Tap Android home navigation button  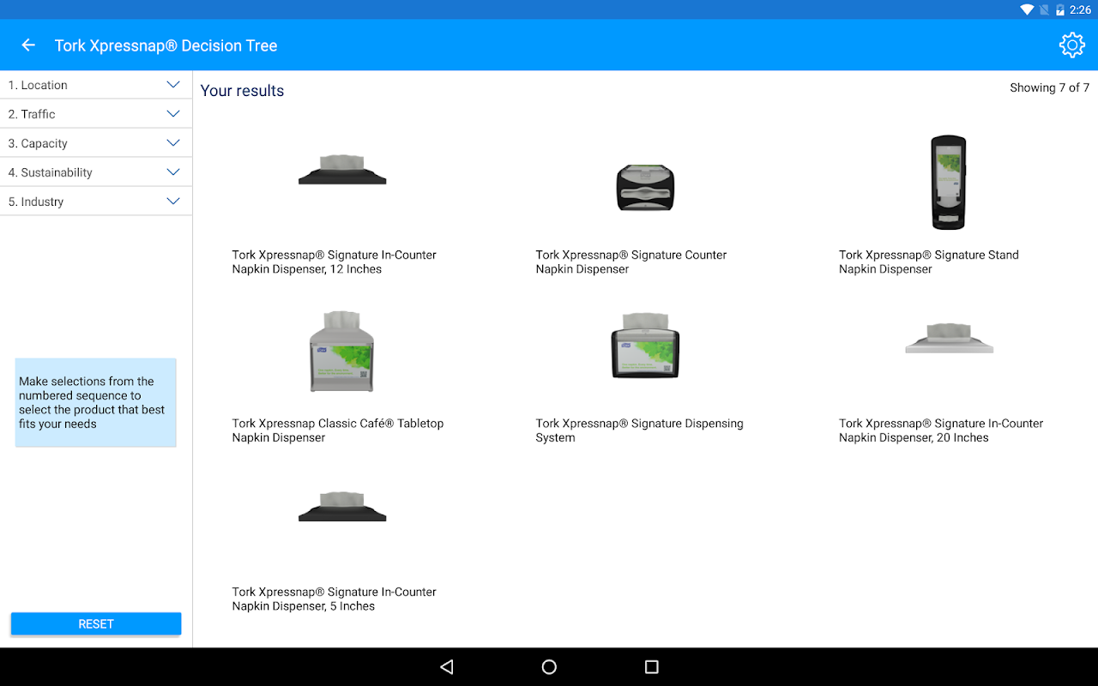tap(549, 667)
